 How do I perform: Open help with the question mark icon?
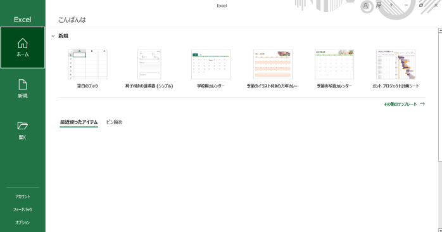point(391,5)
